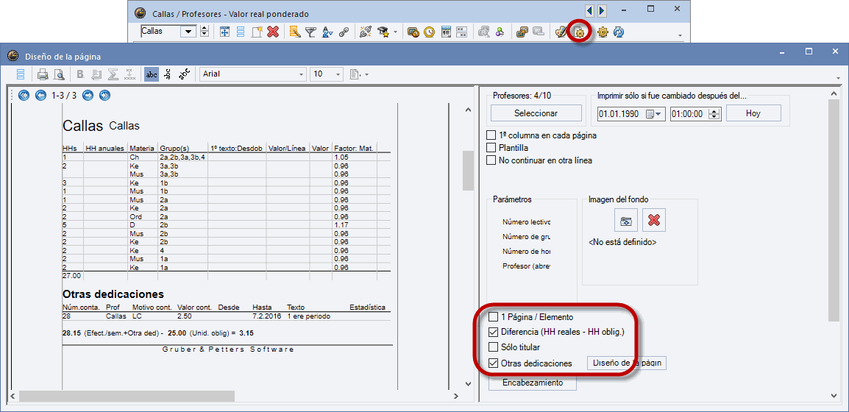Click the total value 27.00 in preview
This screenshot has height=412, width=849.
71,276
